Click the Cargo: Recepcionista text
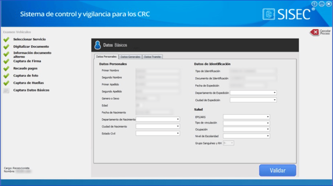Viewport: 333px width, 186px height. (16, 168)
